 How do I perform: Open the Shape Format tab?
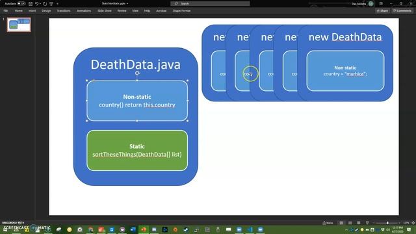(x=181, y=11)
